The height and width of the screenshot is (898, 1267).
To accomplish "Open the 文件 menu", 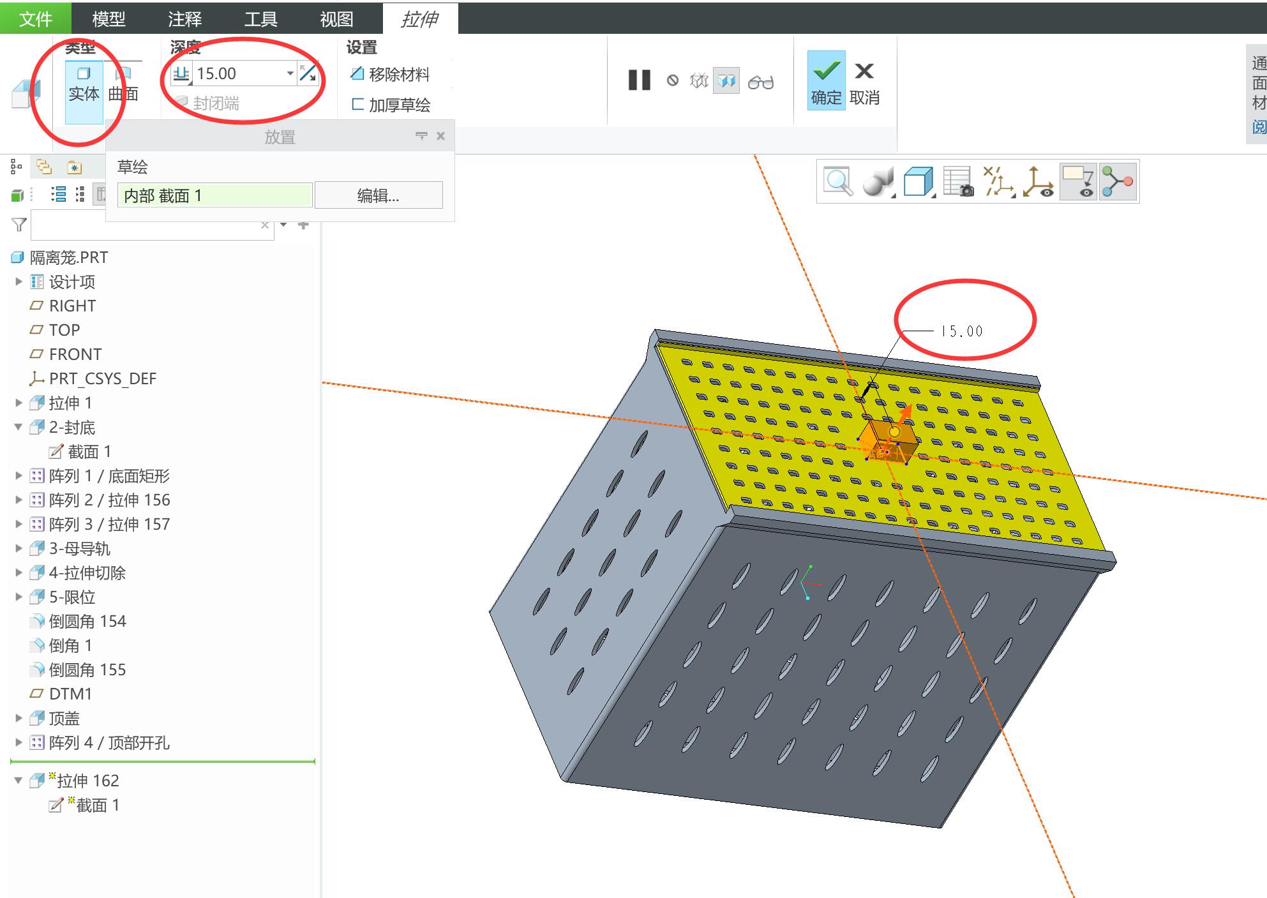I will coord(36,19).
